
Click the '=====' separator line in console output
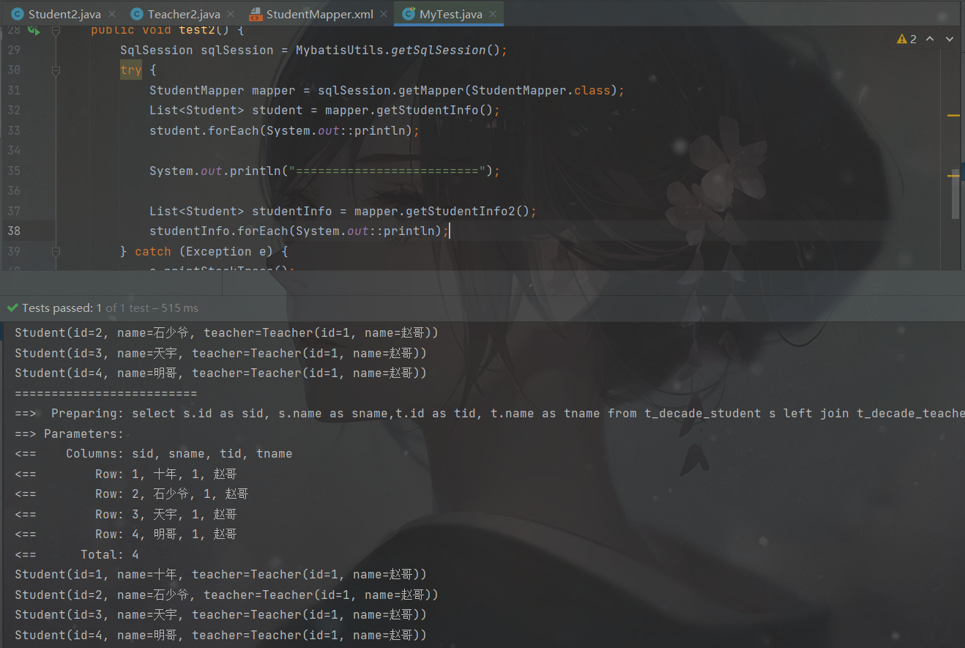tap(106, 393)
